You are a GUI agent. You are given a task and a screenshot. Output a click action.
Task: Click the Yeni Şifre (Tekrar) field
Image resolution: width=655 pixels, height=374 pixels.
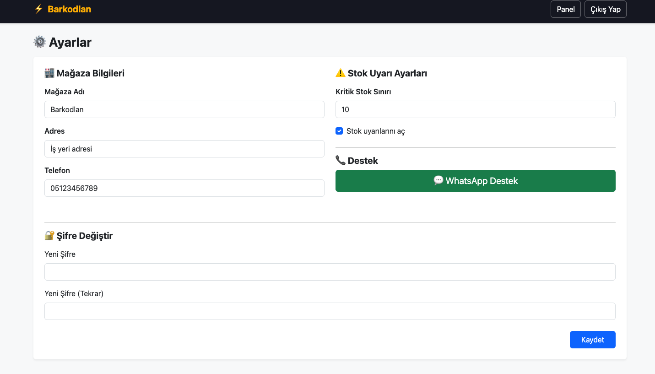click(x=330, y=311)
